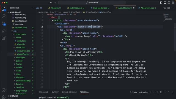Toggle the secondary sidebar layout icon

[x=169, y=2]
